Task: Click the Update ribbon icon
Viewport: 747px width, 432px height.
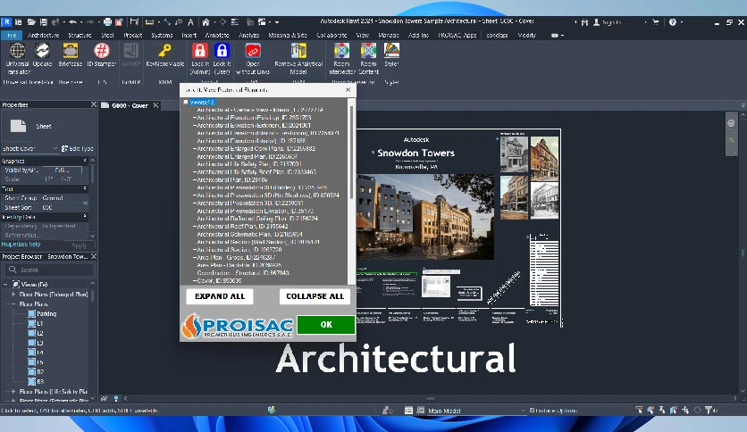Action: click(x=42, y=51)
